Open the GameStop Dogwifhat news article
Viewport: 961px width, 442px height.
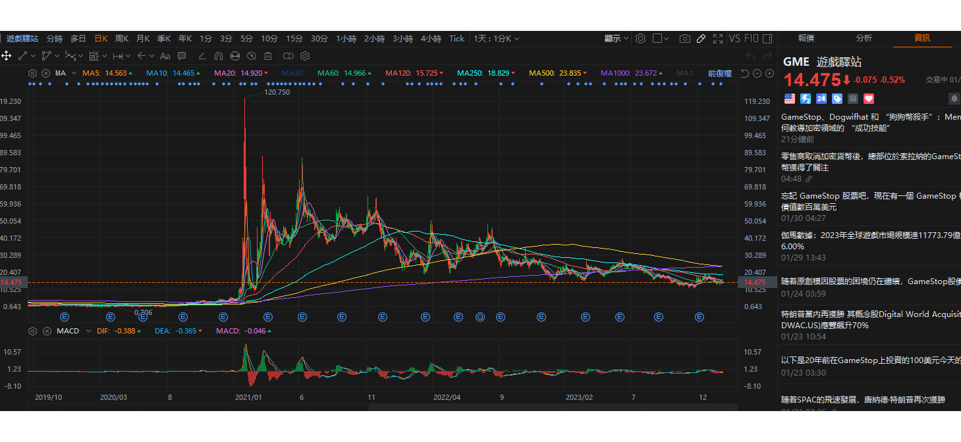coord(869,122)
